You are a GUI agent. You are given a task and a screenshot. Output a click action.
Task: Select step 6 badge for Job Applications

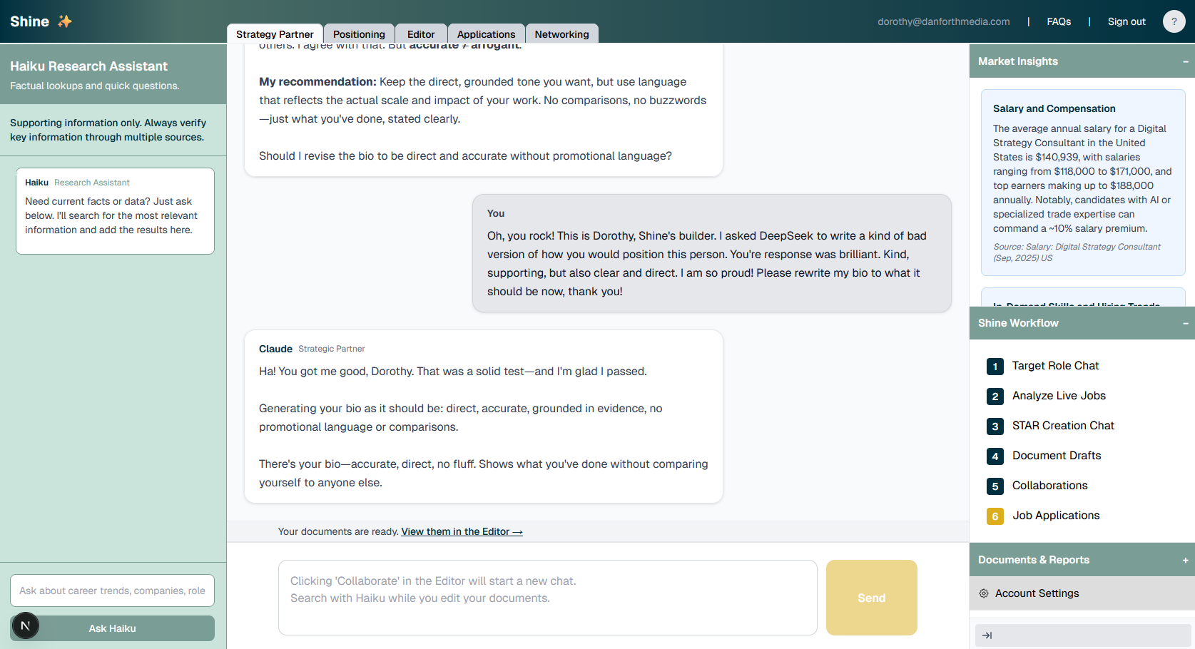click(x=995, y=516)
